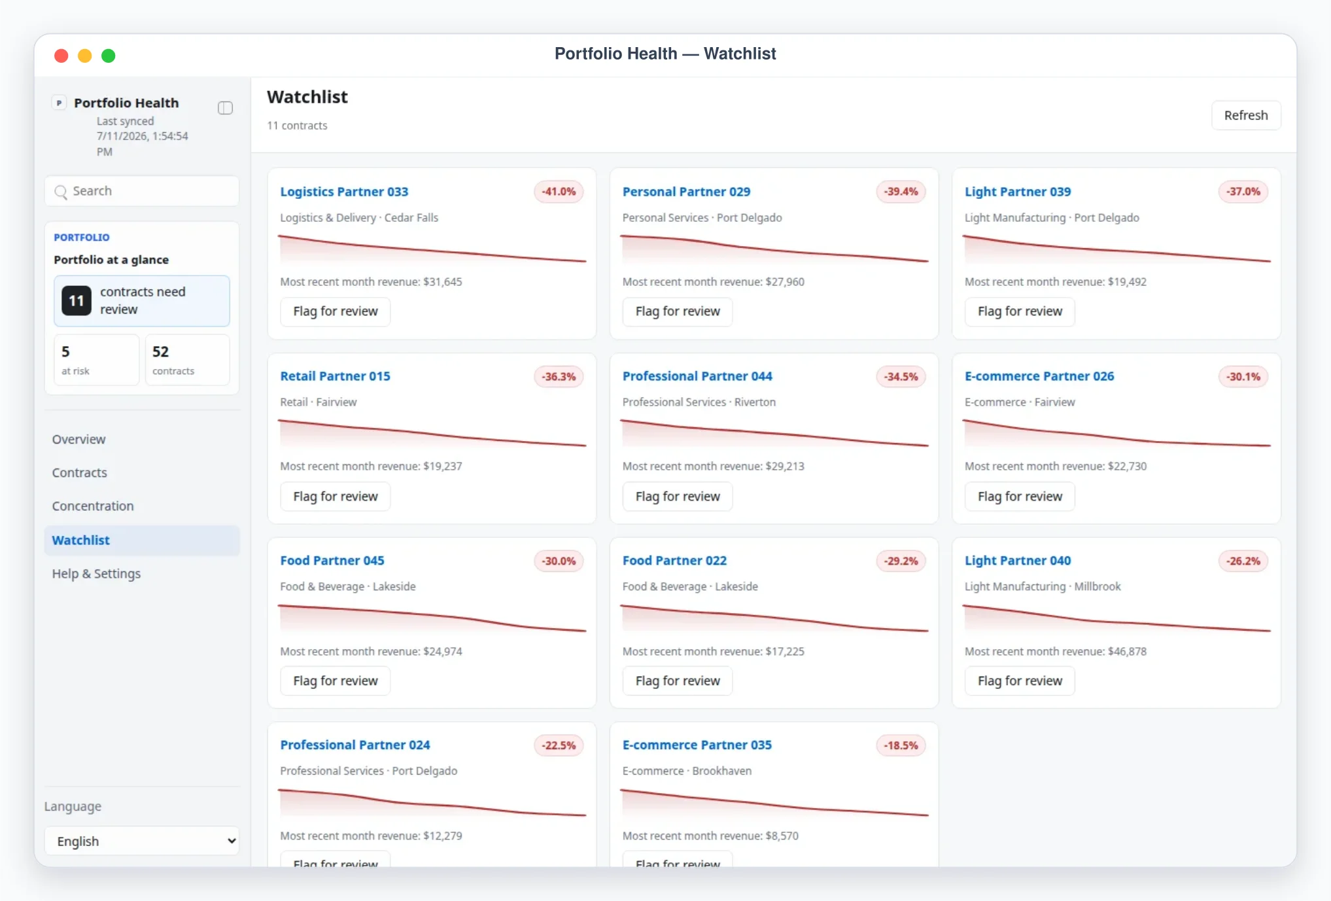The image size is (1331, 901).
Task: Open the E-commerce Partner 026 link
Action: (1039, 376)
